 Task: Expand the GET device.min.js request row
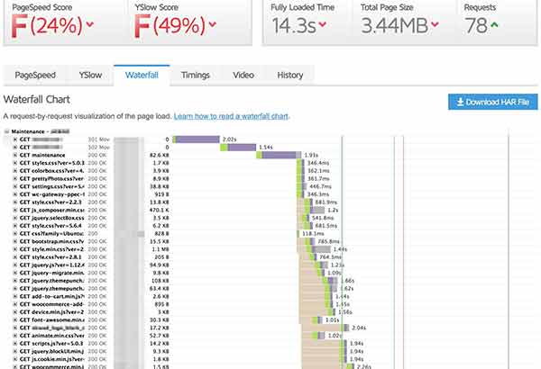[15, 312]
